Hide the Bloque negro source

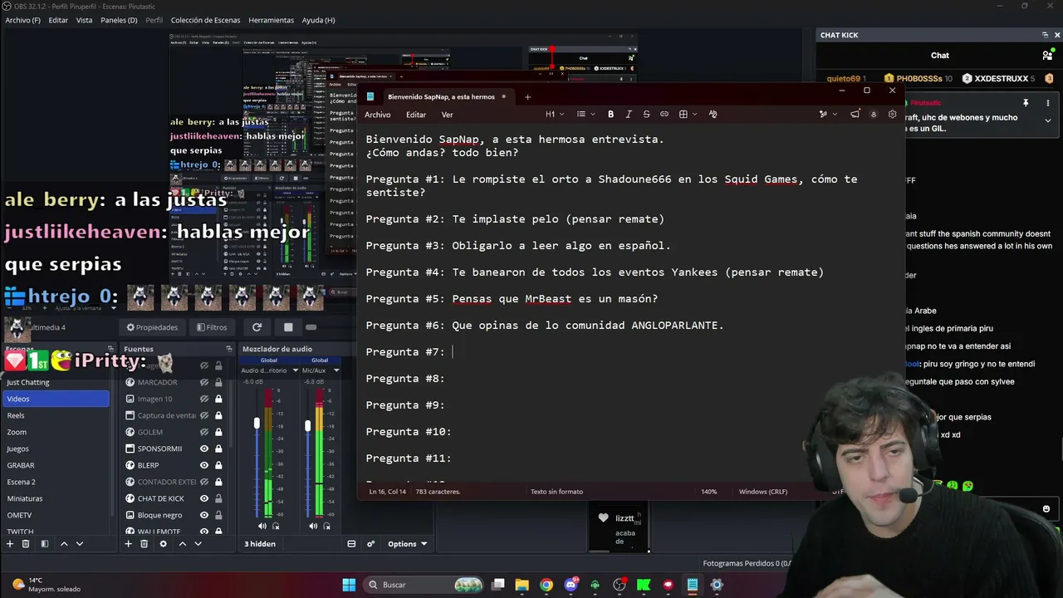pyautogui.click(x=204, y=515)
